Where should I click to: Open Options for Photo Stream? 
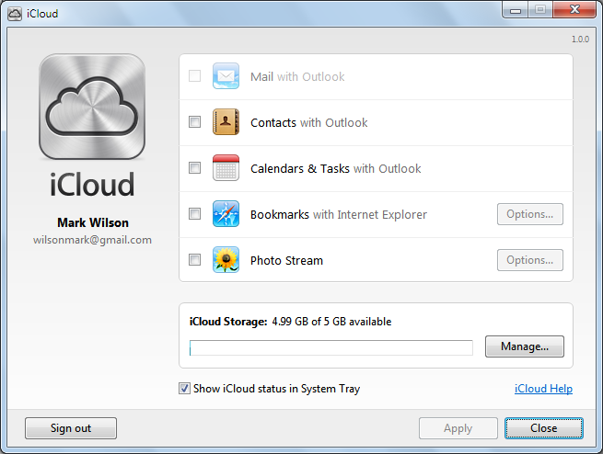click(530, 260)
